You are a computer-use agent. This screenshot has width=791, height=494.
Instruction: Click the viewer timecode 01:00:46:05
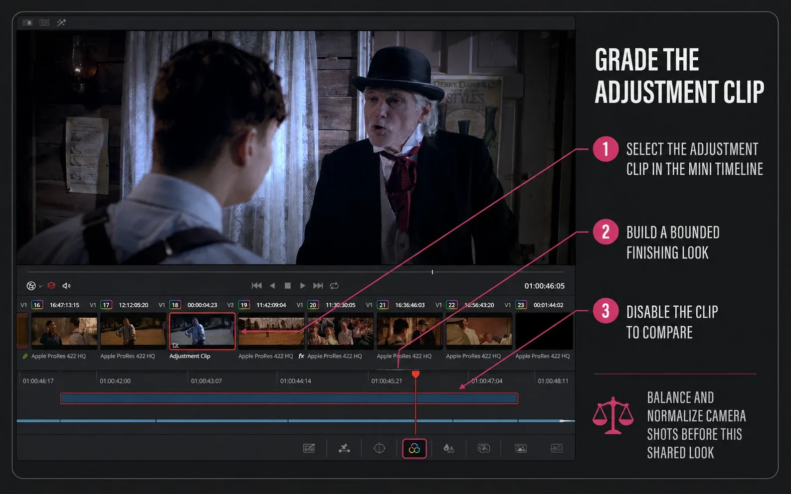click(x=544, y=286)
